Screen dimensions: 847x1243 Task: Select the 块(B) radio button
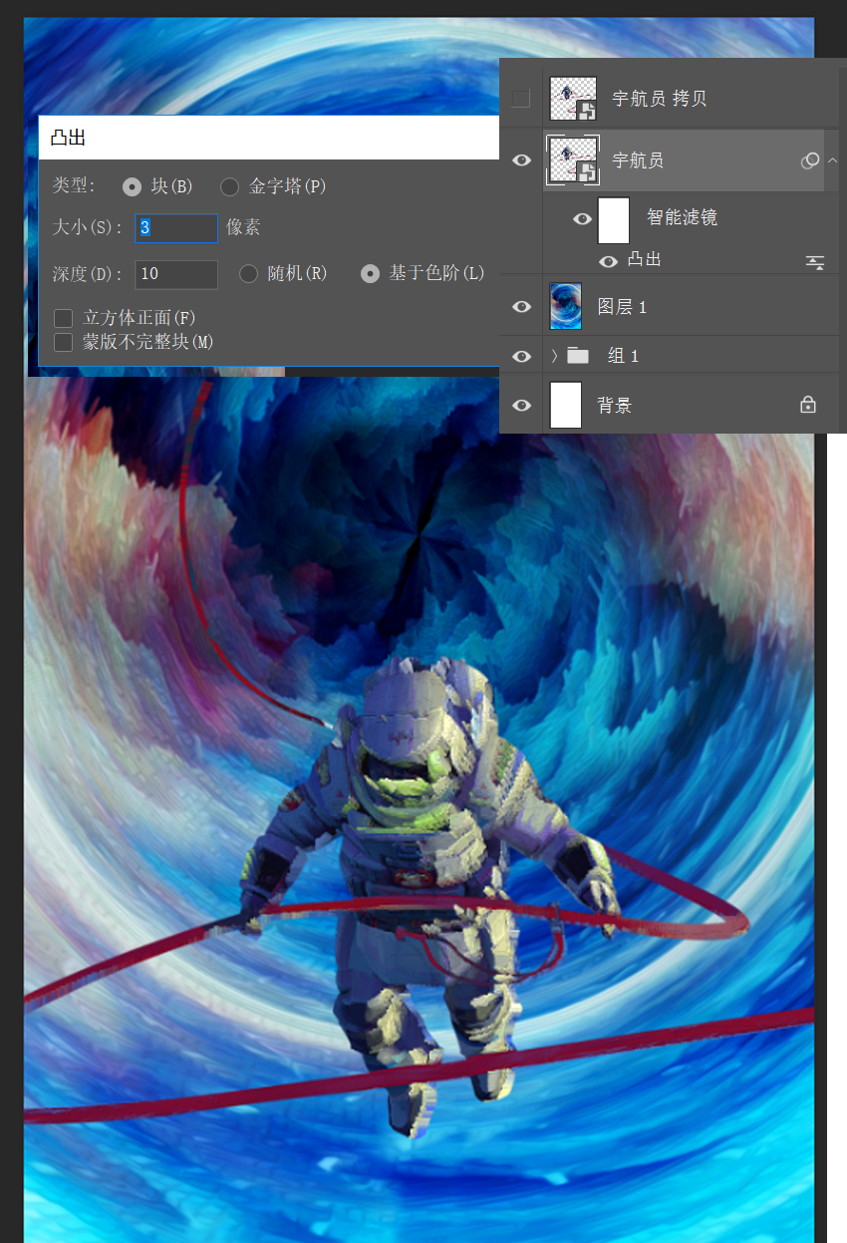click(132, 186)
